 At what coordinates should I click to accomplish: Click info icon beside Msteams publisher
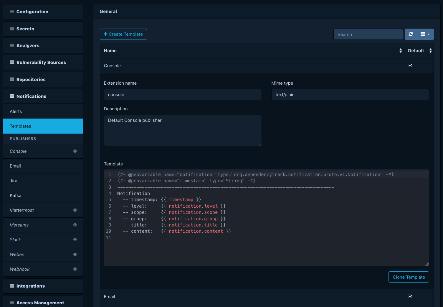click(x=75, y=225)
